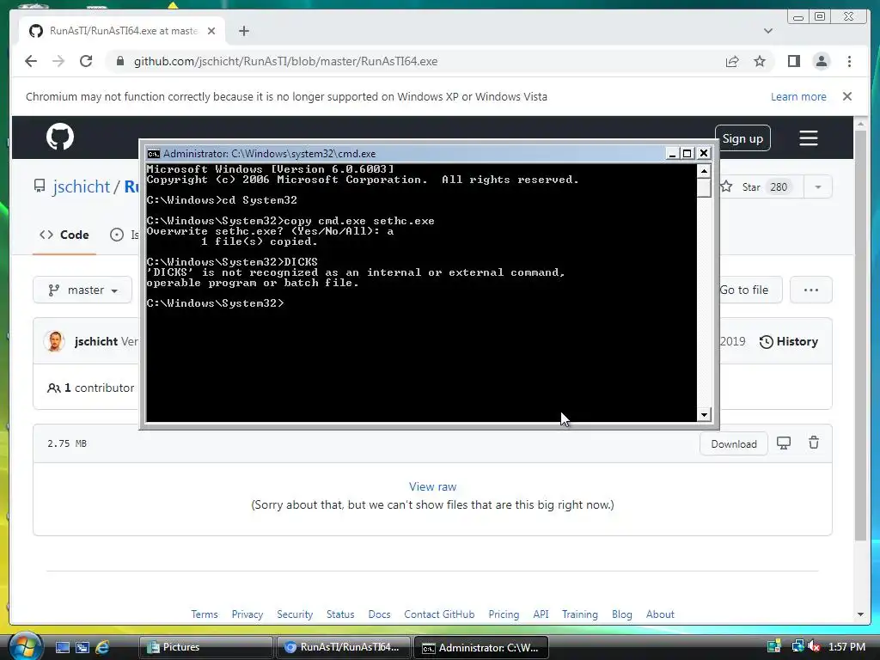The width and height of the screenshot is (880, 660).
Task: Open the Blog footer link
Action: (x=622, y=614)
